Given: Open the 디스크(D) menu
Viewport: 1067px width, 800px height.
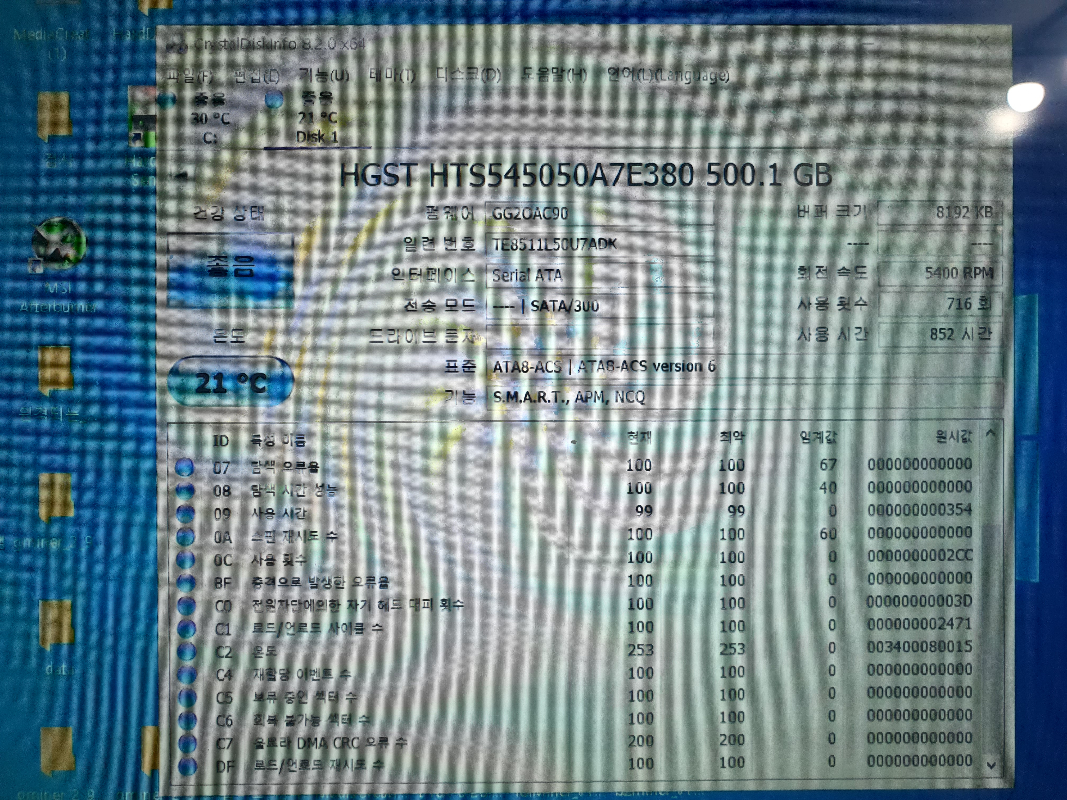Looking at the screenshot, I should tap(468, 75).
